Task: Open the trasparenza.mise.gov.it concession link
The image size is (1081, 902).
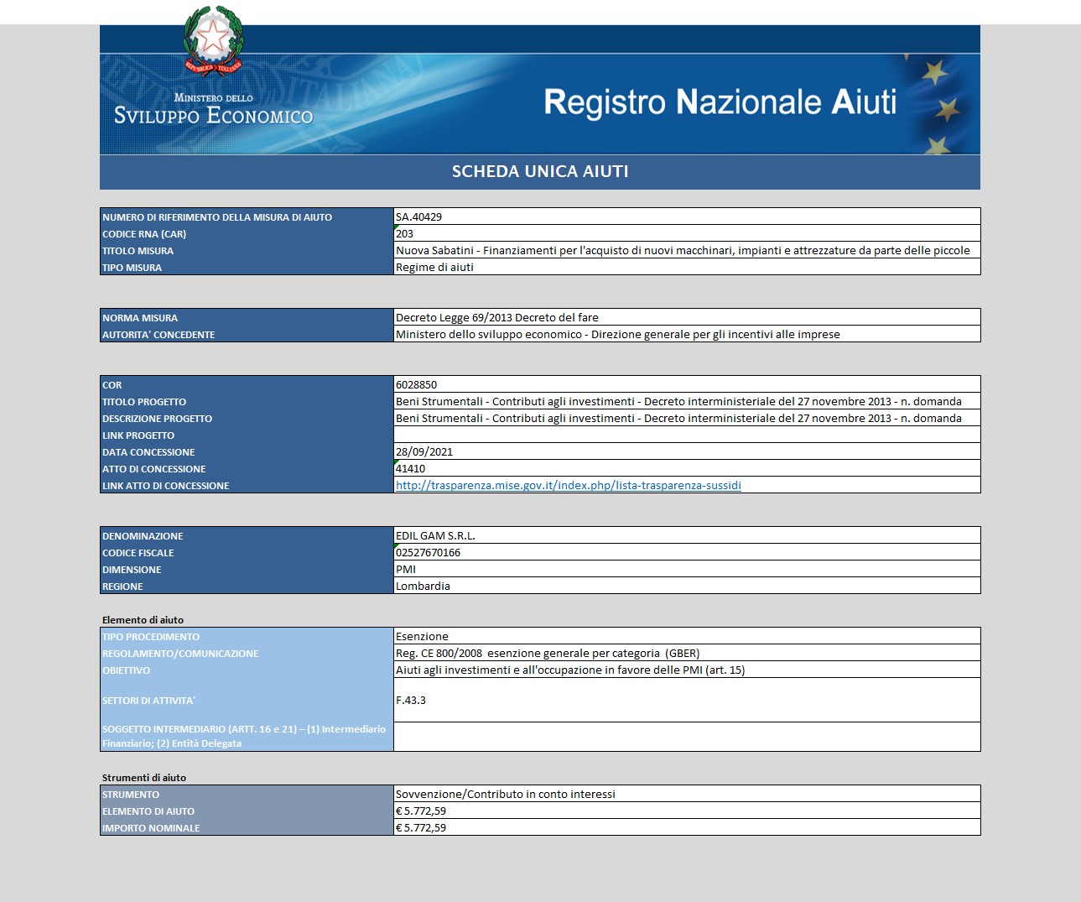Action: [568, 485]
